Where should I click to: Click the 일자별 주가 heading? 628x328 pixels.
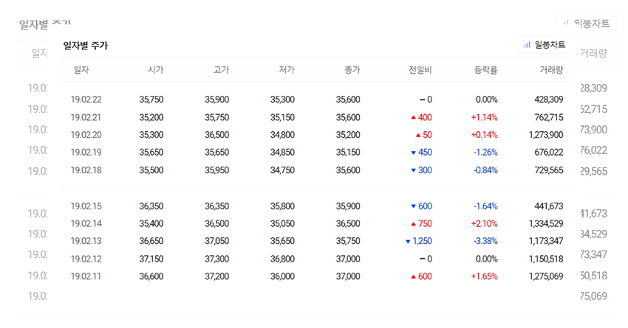tap(85, 46)
